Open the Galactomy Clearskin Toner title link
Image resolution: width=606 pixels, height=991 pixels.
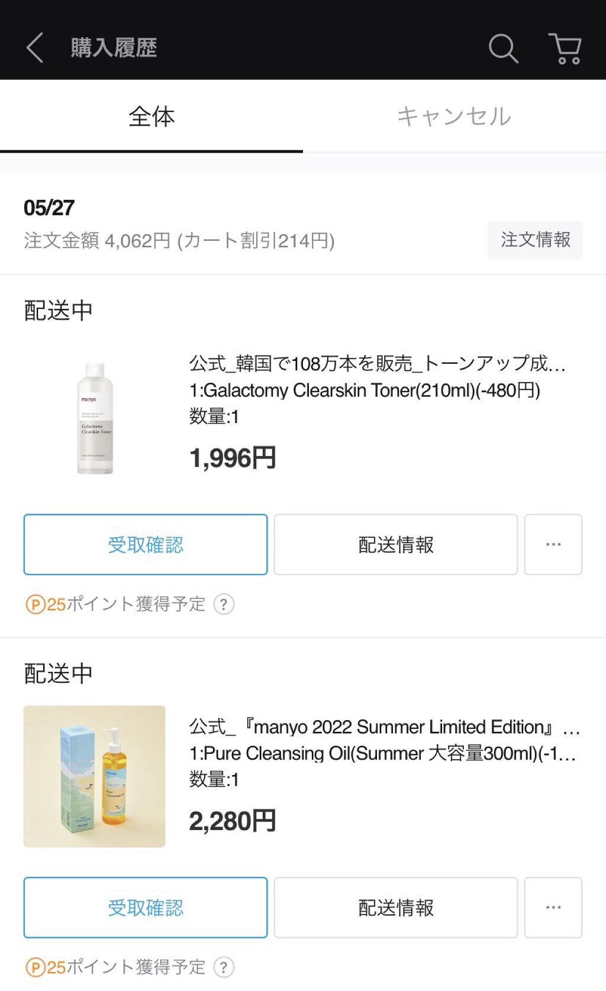coord(377,363)
